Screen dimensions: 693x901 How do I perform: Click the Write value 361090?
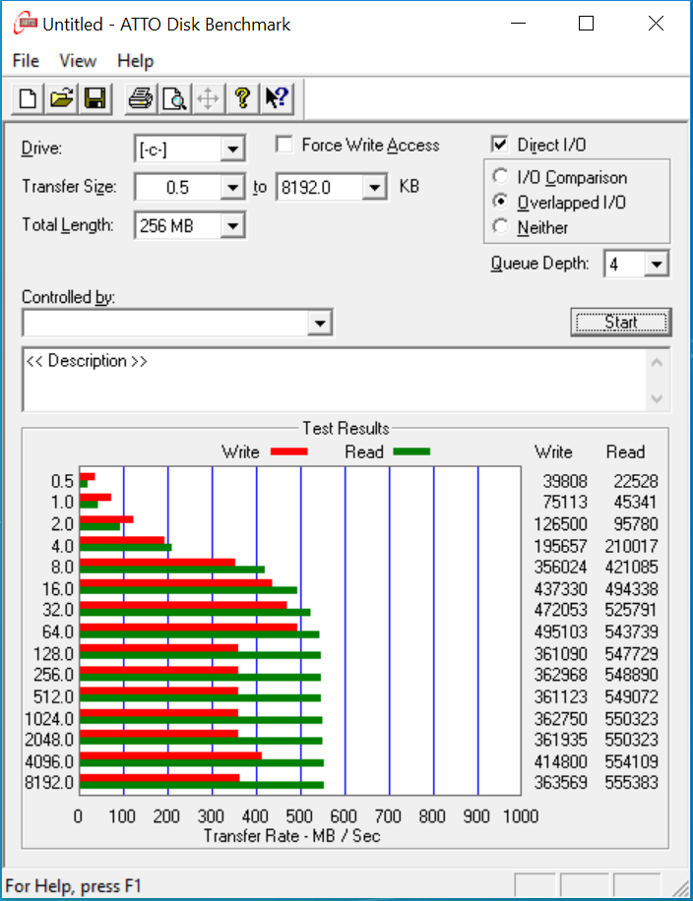pyautogui.click(x=561, y=653)
